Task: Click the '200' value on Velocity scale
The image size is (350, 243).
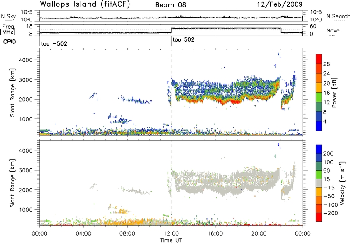Action: pos(329,154)
